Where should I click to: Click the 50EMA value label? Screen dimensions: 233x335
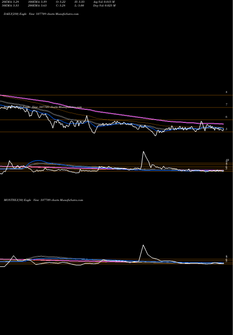click(x=10, y=6)
